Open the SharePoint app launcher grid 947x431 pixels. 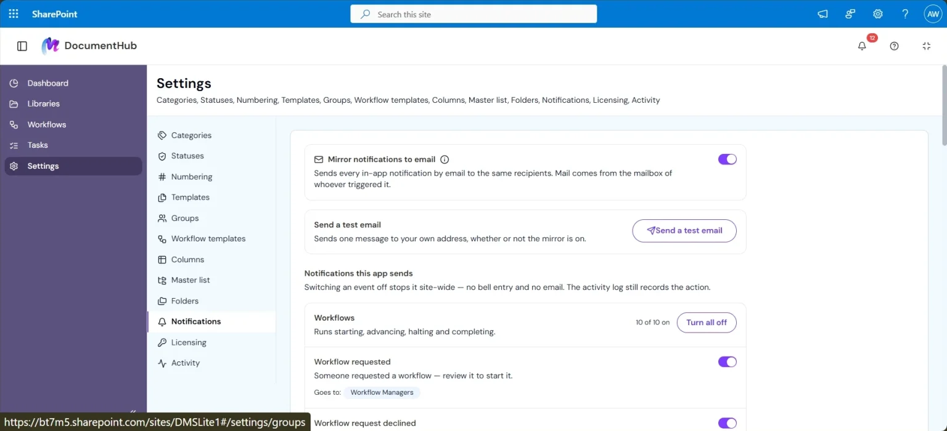click(x=14, y=14)
